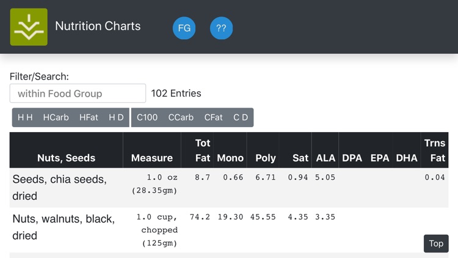
Task: Click the 0.94 saturated fat value
Action: pos(298,177)
